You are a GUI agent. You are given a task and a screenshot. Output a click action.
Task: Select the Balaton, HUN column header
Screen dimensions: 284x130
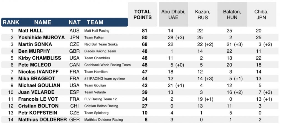coord(232,14)
